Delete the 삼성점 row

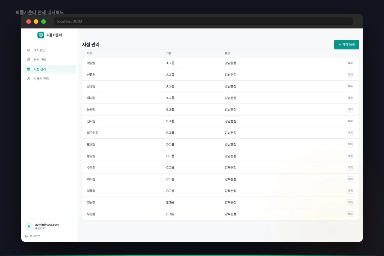click(350, 86)
